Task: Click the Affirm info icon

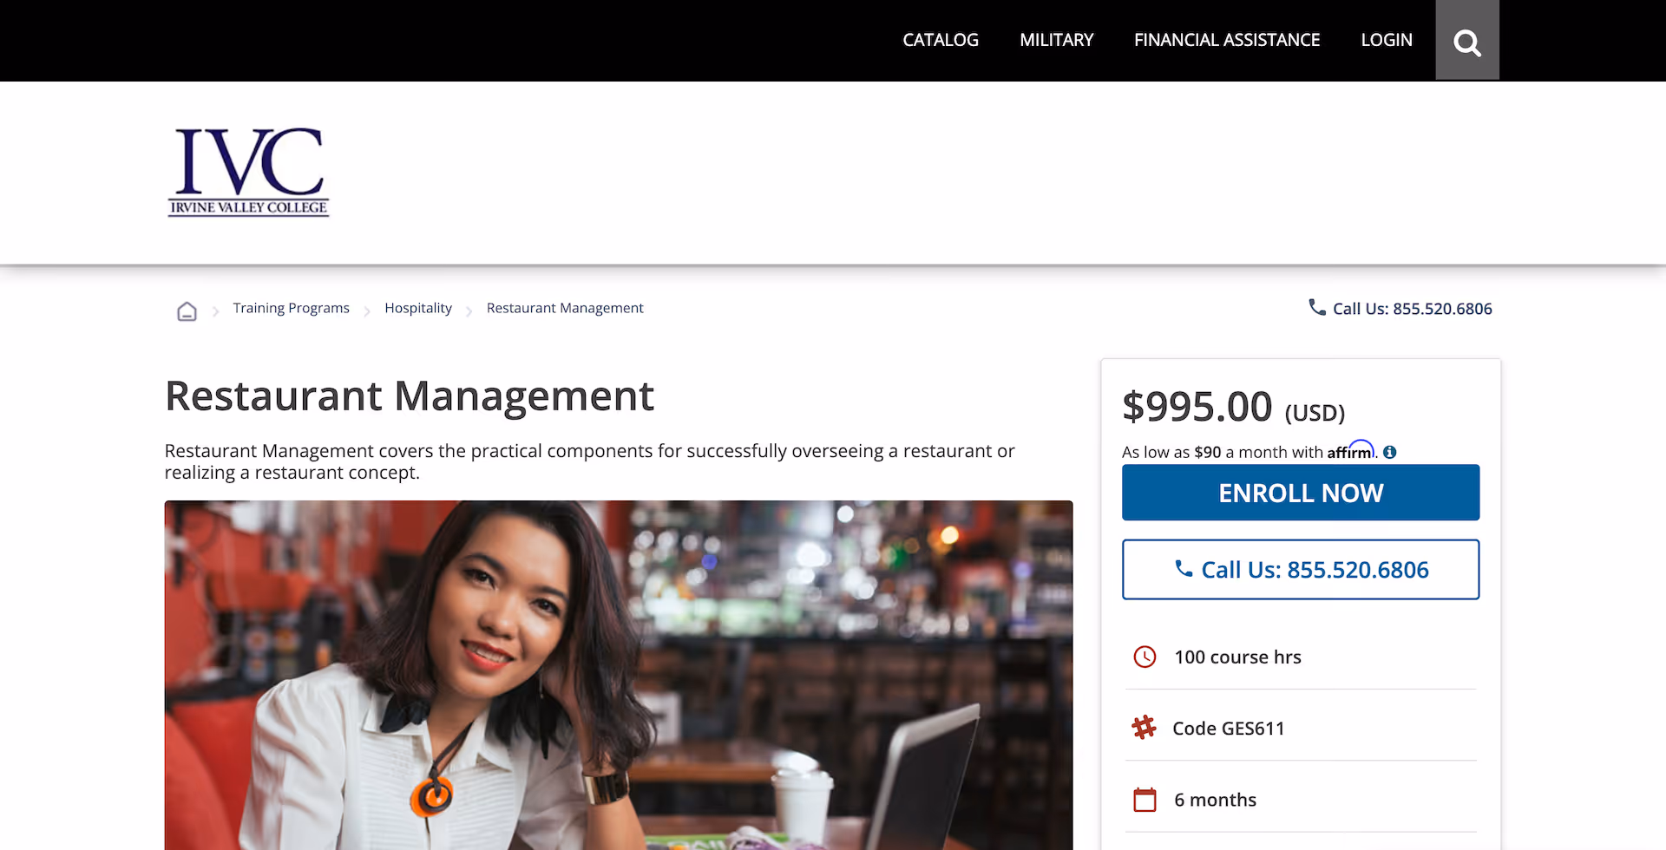Action: click(x=1390, y=452)
